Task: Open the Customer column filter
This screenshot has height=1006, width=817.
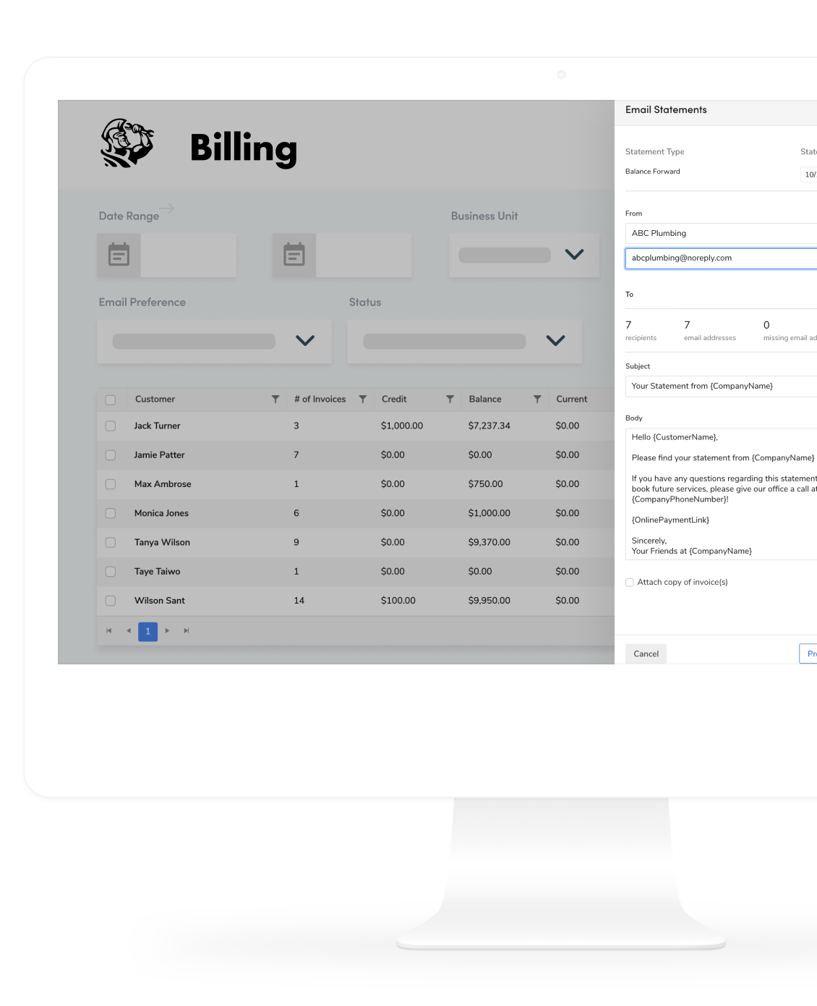Action: pos(275,399)
